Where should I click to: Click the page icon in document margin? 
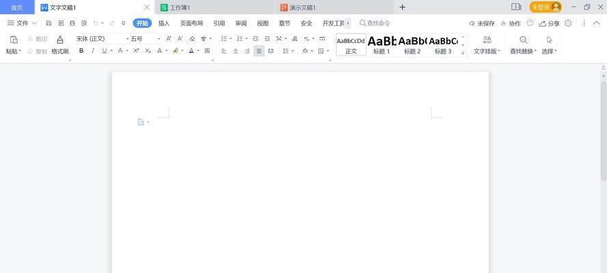[141, 122]
